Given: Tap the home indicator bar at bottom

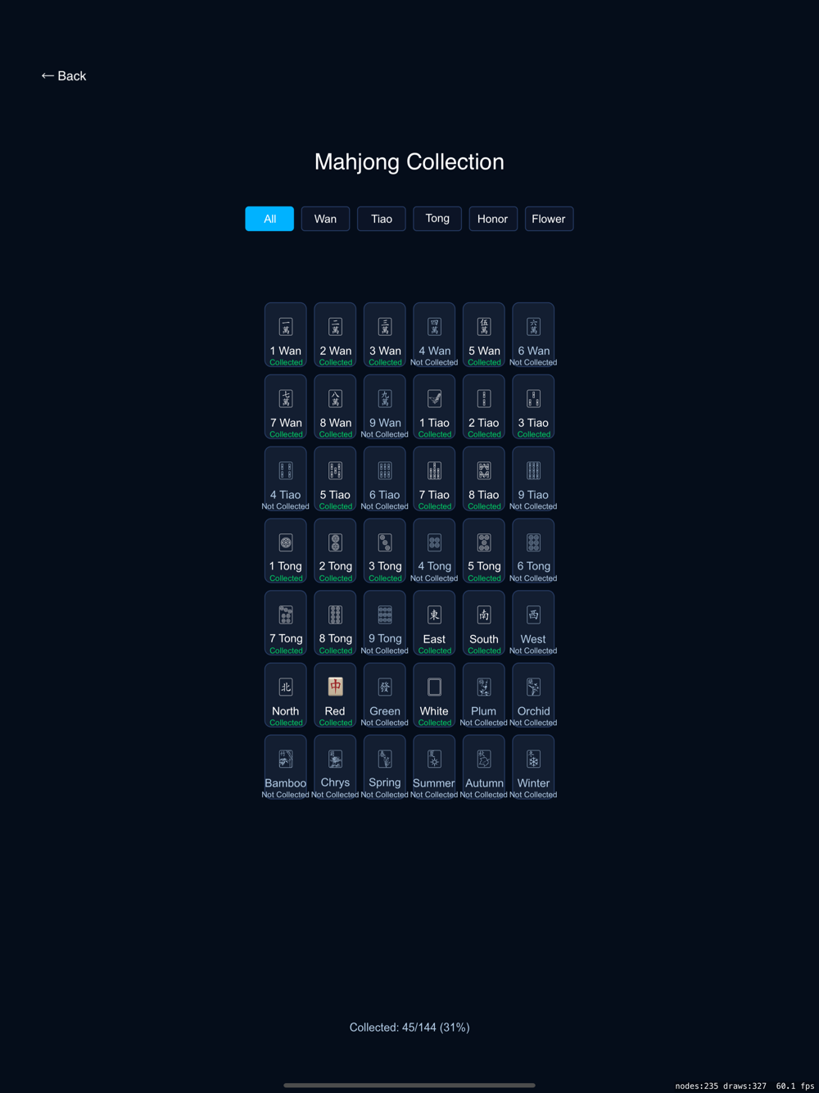Looking at the screenshot, I should tap(409, 1085).
